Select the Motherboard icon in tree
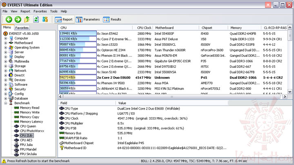 point(11,43)
